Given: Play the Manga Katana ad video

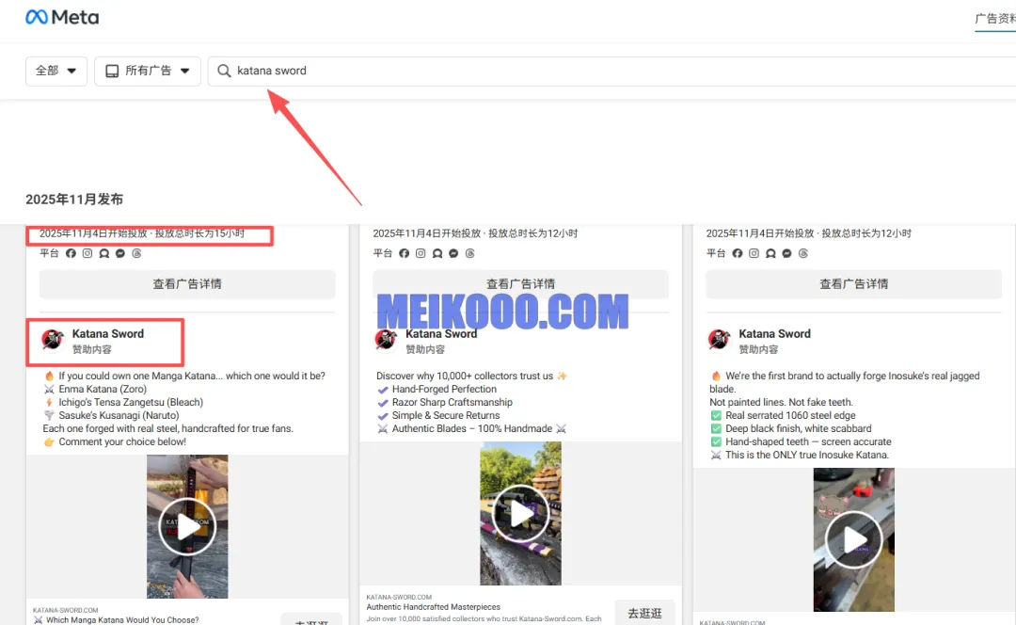Looking at the screenshot, I should pos(187,526).
